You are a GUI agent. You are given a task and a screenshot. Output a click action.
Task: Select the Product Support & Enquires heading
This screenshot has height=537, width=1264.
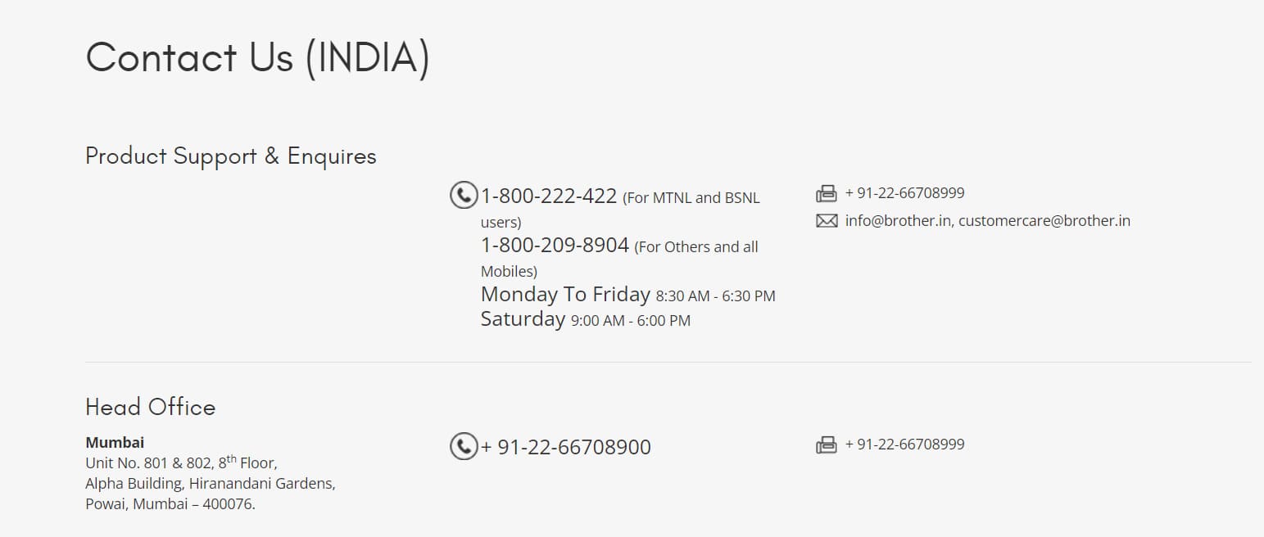point(231,156)
